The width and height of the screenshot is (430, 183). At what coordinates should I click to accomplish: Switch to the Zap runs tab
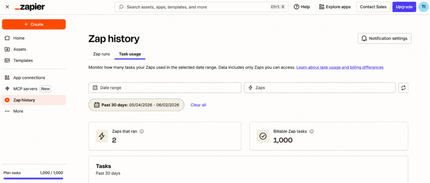click(102, 54)
